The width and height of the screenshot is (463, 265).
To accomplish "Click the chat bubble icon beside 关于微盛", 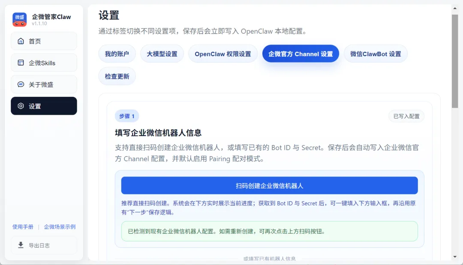I will tap(21, 84).
